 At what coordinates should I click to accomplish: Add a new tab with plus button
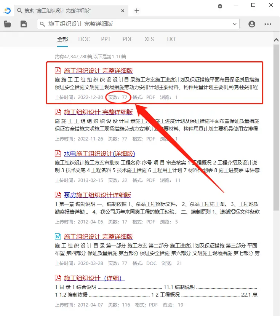137,11
